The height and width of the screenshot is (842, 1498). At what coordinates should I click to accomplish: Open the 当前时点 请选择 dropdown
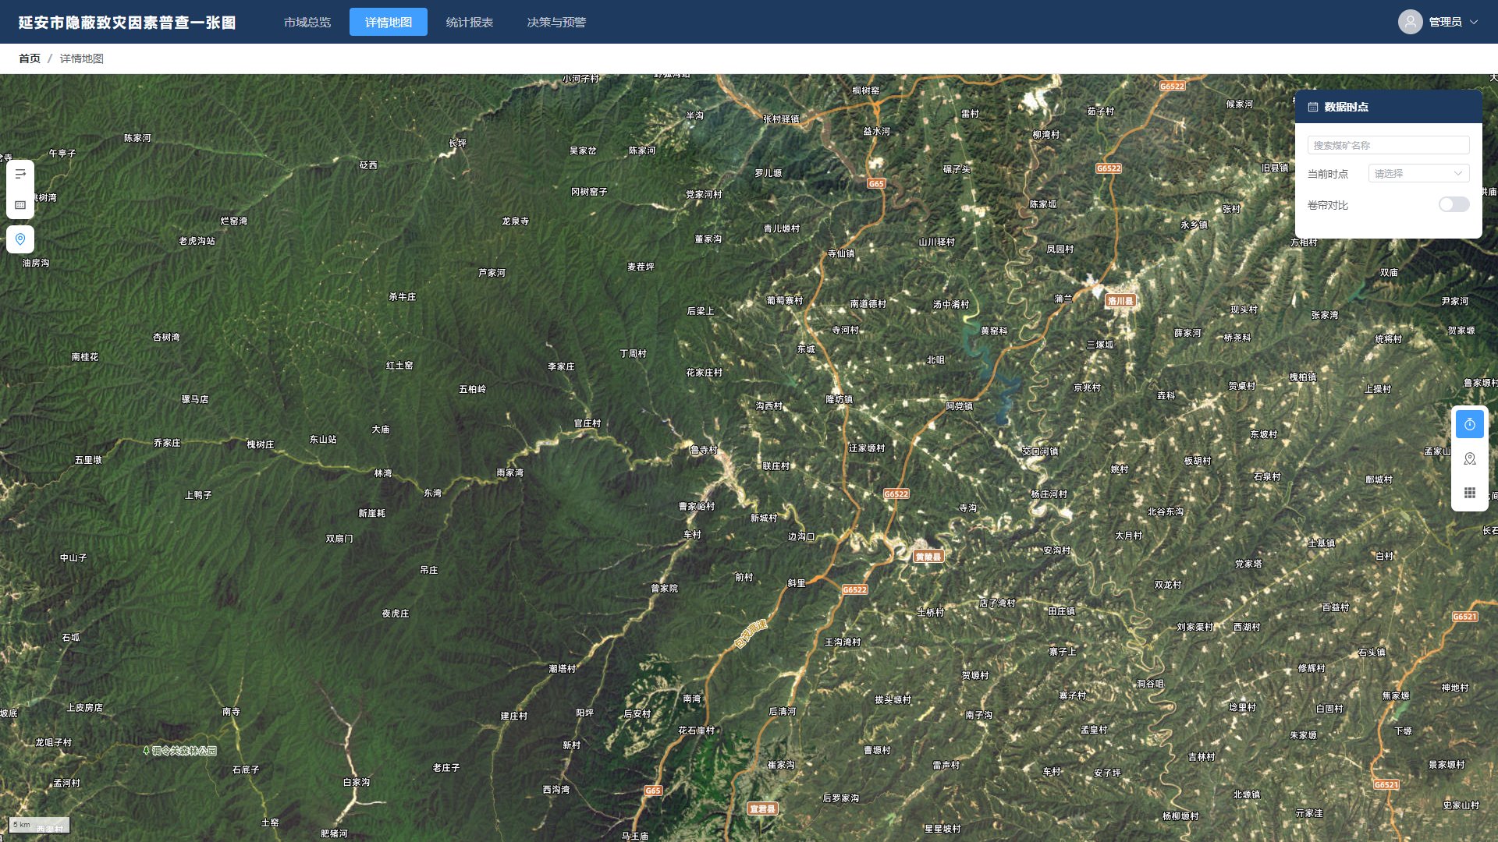click(1418, 173)
